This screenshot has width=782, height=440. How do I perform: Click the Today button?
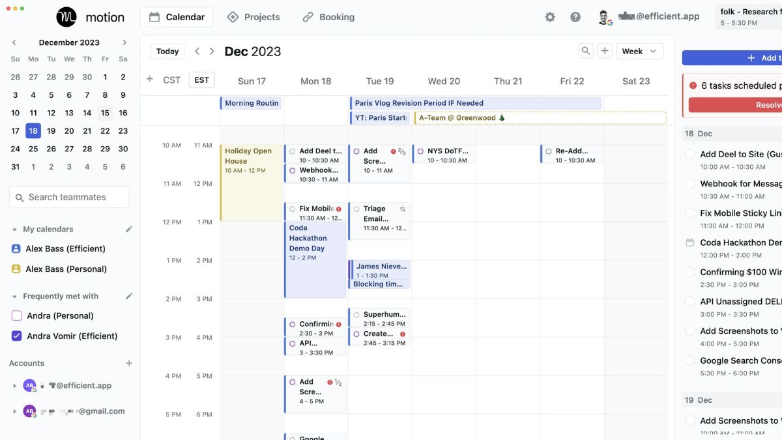167,51
